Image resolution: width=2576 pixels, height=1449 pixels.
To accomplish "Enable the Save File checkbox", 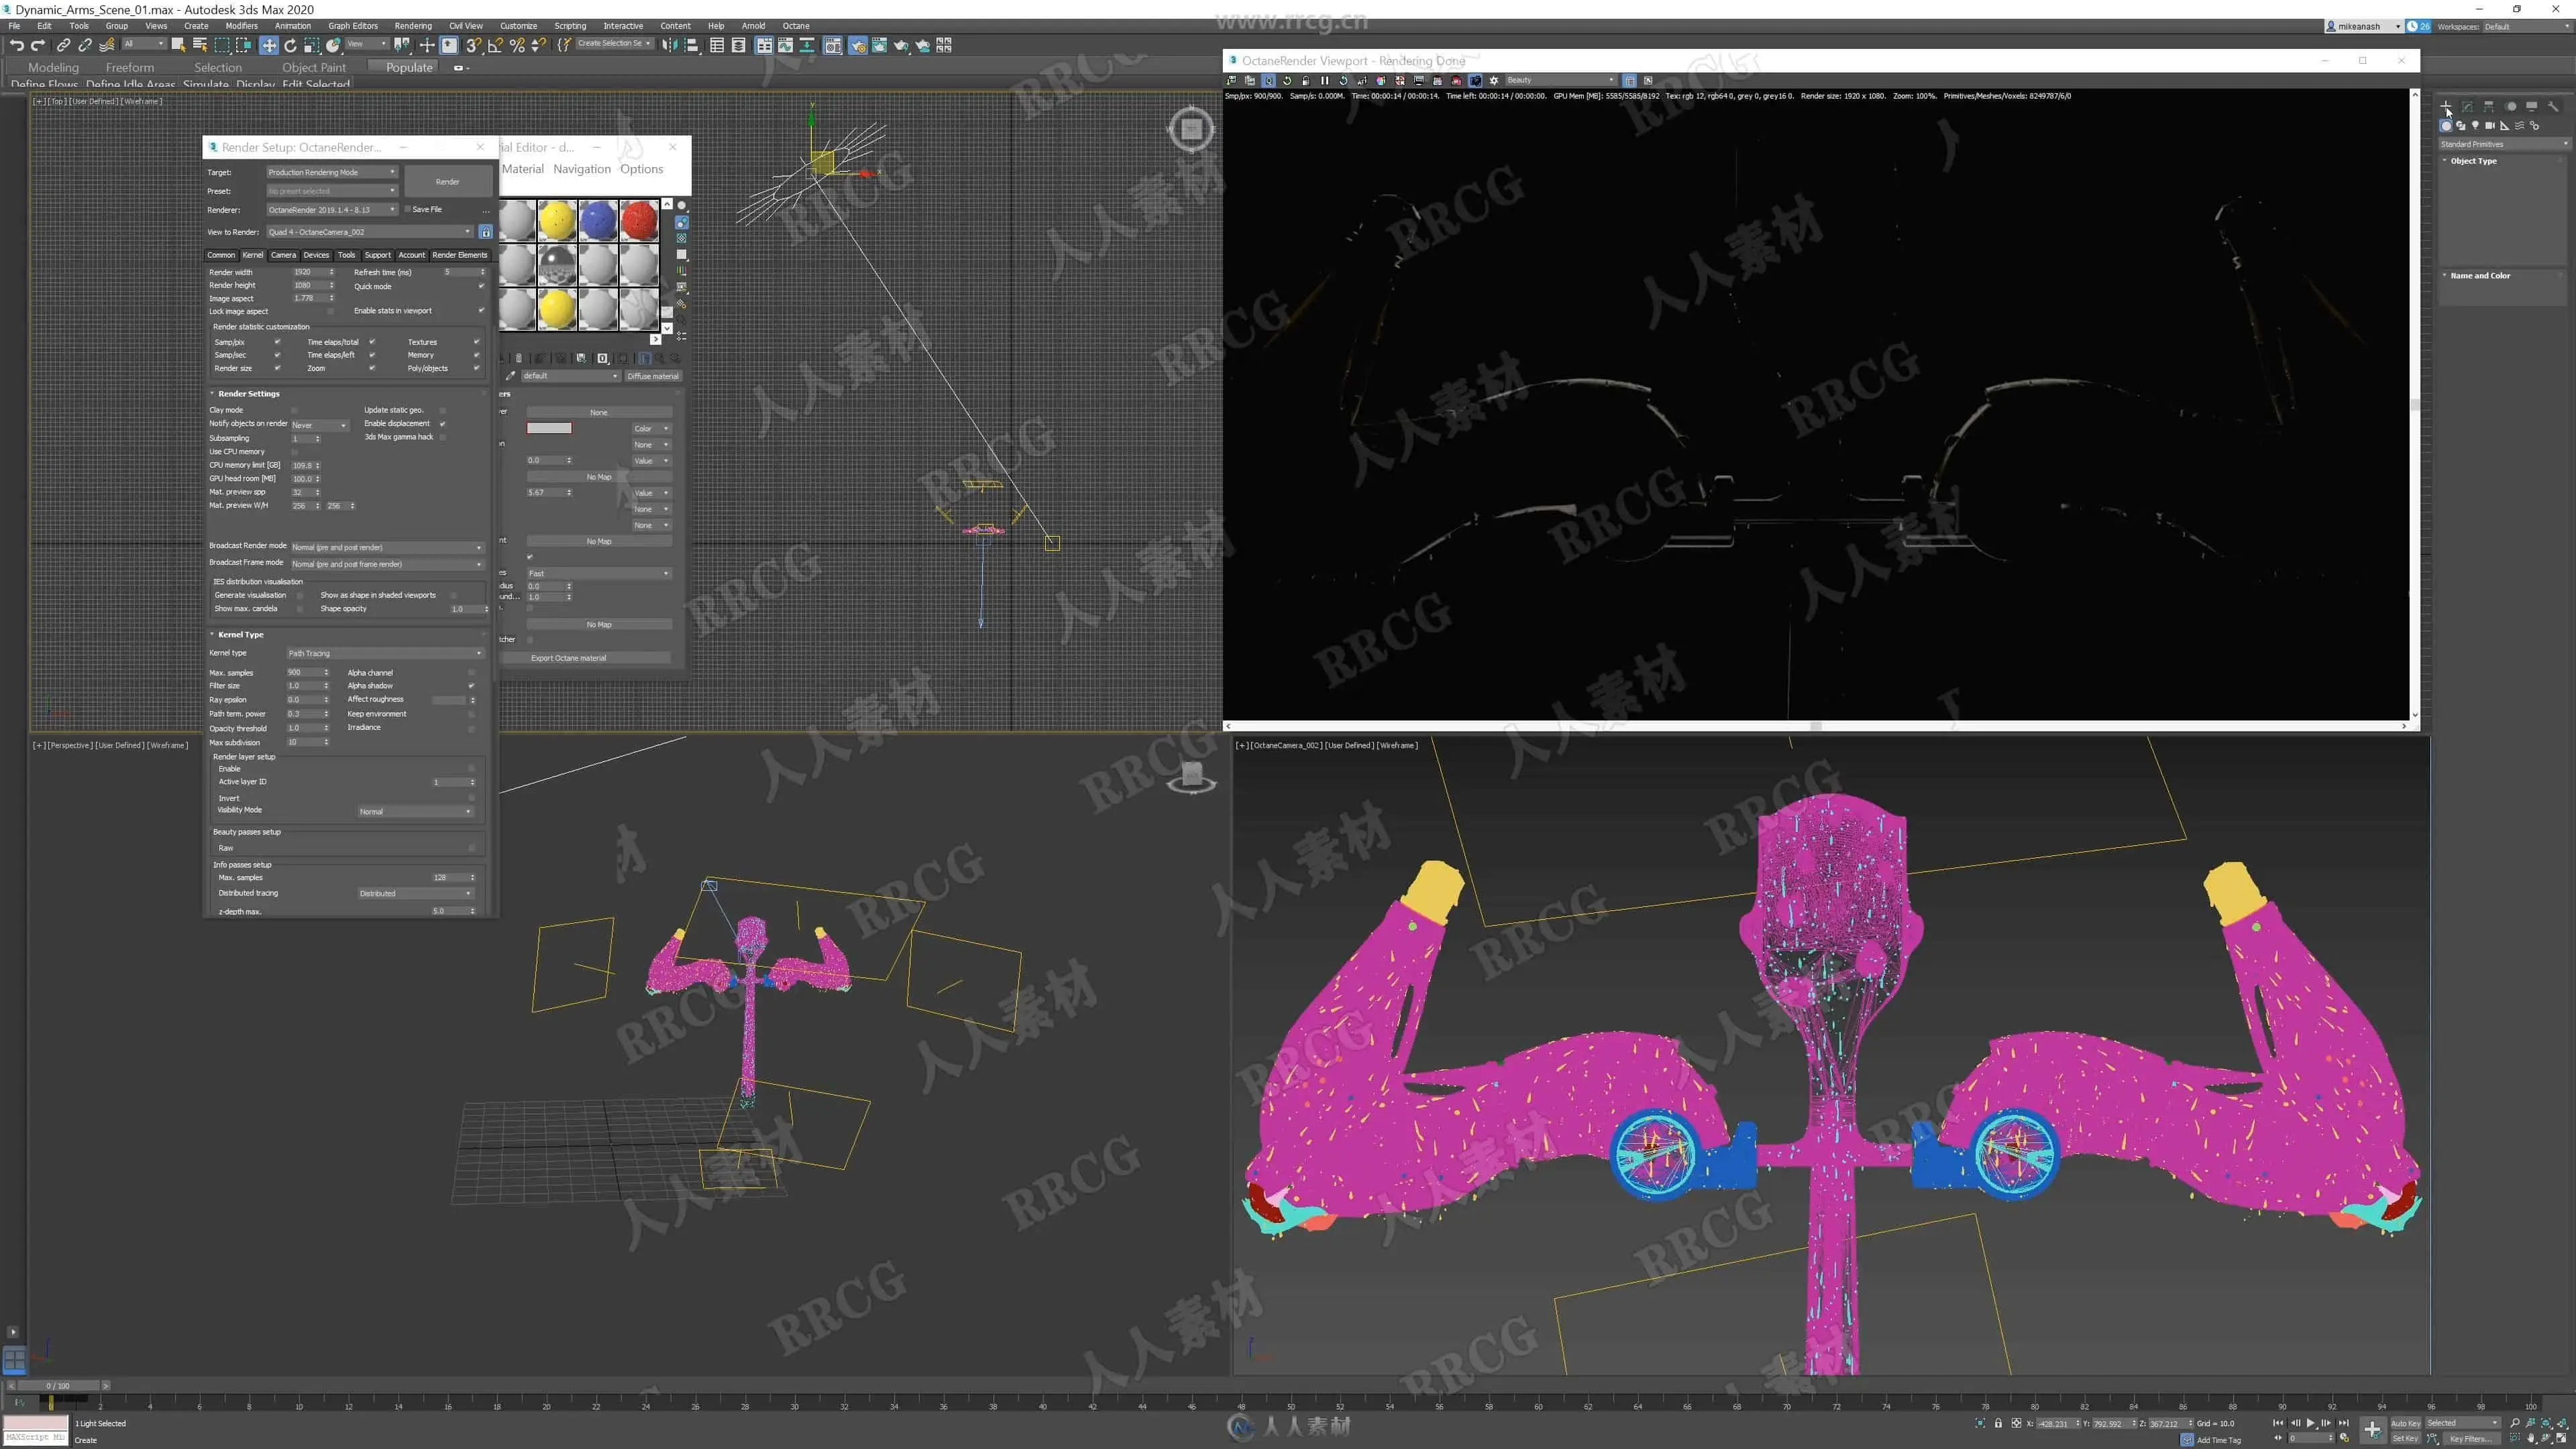I will coord(408,210).
